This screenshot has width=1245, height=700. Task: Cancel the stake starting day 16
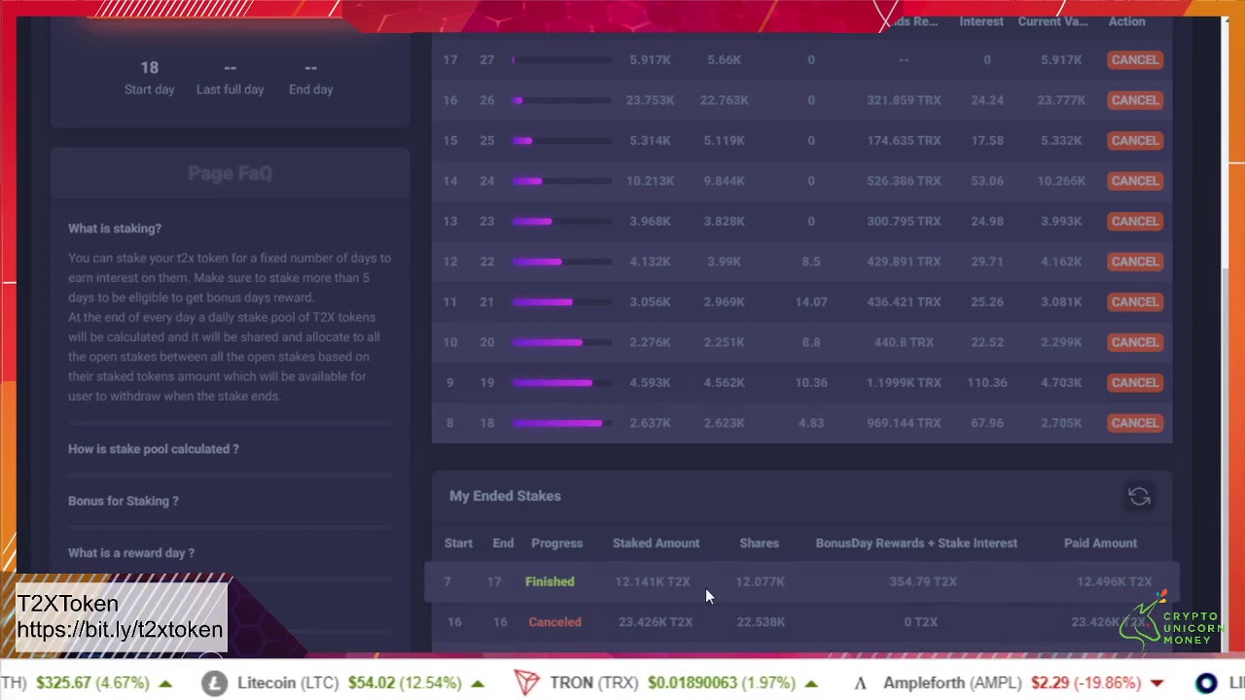(x=1135, y=100)
